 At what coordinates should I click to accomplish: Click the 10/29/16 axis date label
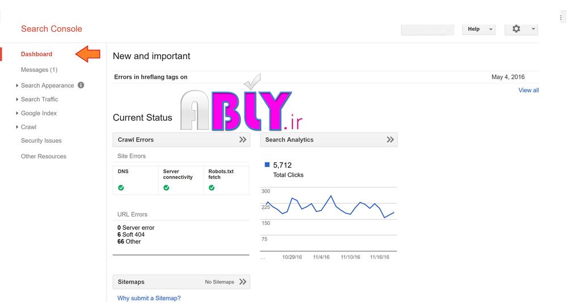(x=292, y=257)
